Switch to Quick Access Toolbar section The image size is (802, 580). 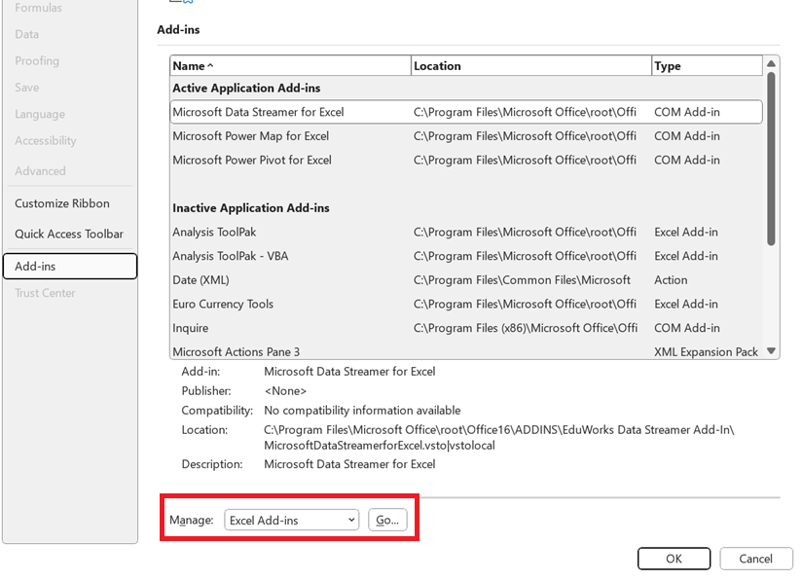[x=67, y=234]
